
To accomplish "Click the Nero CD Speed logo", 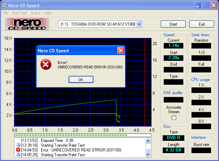I will [28, 24].
